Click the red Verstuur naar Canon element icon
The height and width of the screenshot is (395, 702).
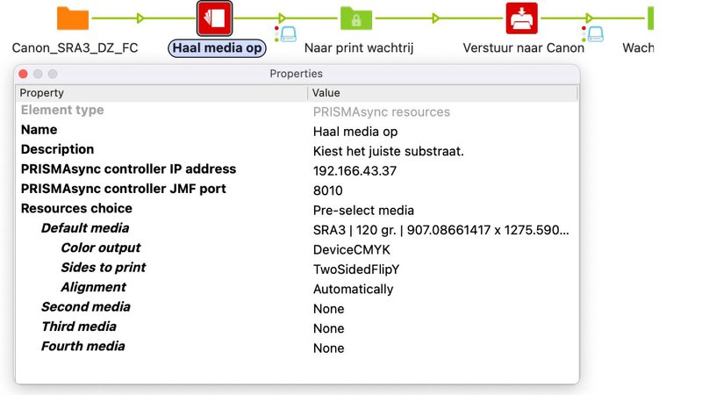click(522, 18)
